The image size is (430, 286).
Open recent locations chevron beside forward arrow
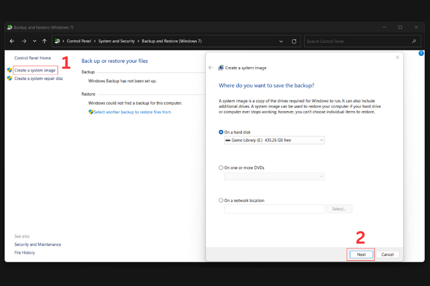(34, 41)
